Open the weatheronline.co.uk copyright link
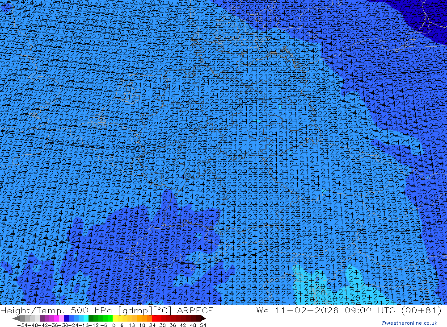The width and height of the screenshot is (447, 327). 409,323
